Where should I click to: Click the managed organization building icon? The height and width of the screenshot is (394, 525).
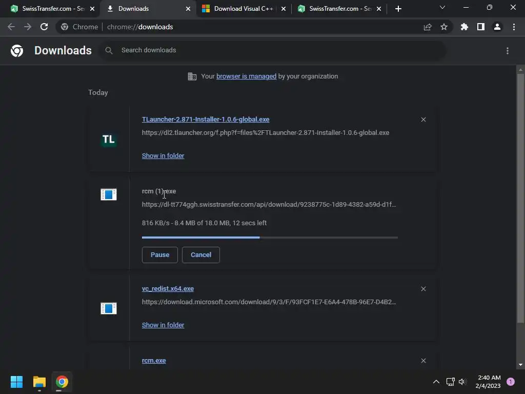[192, 76]
